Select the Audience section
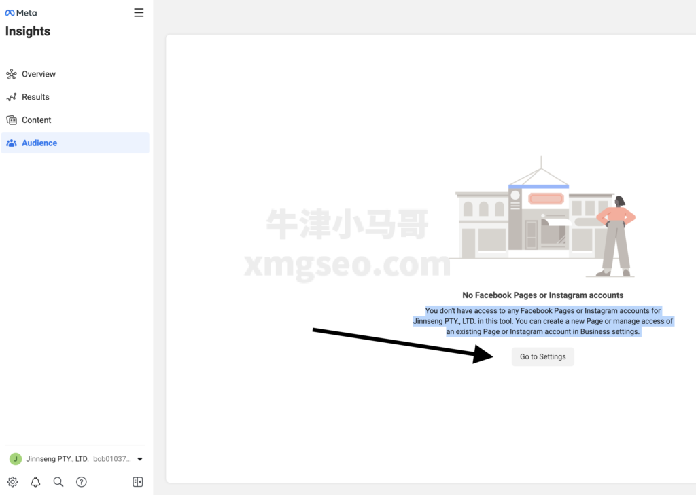This screenshot has width=696, height=495. (75, 143)
